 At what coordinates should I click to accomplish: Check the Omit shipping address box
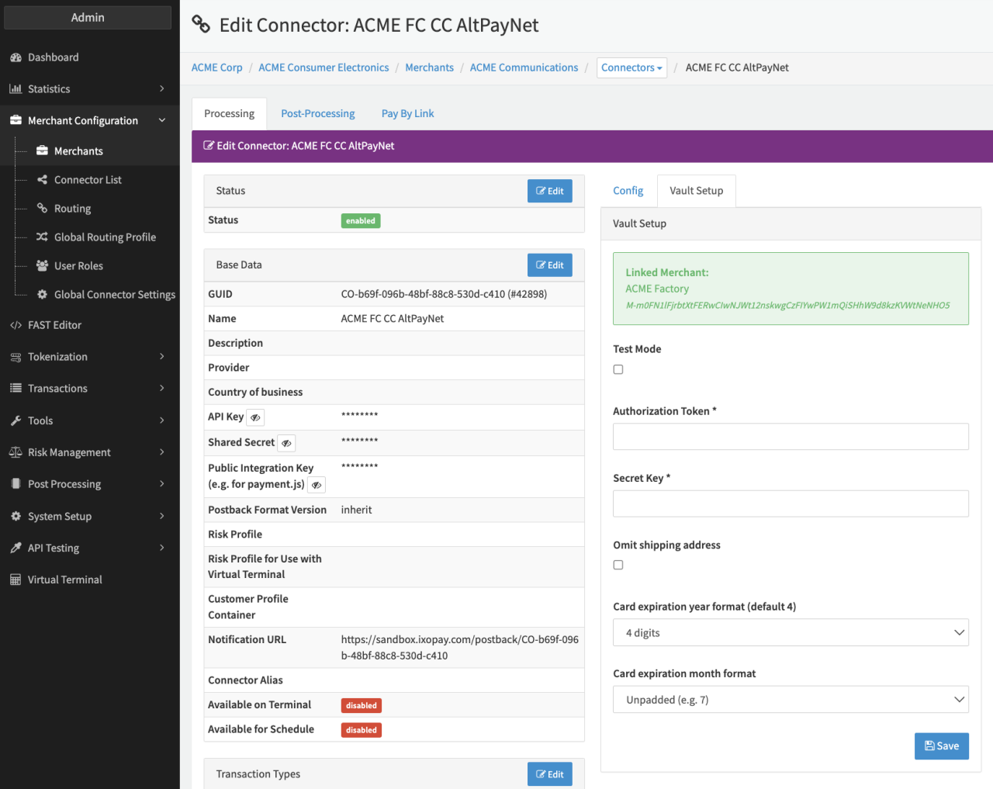(618, 565)
